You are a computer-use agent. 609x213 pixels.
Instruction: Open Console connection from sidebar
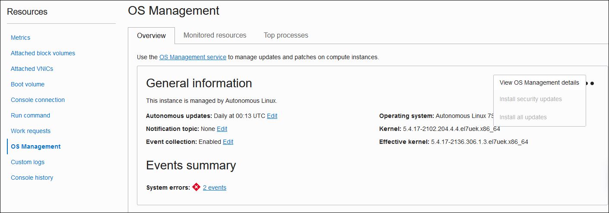(x=38, y=100)
